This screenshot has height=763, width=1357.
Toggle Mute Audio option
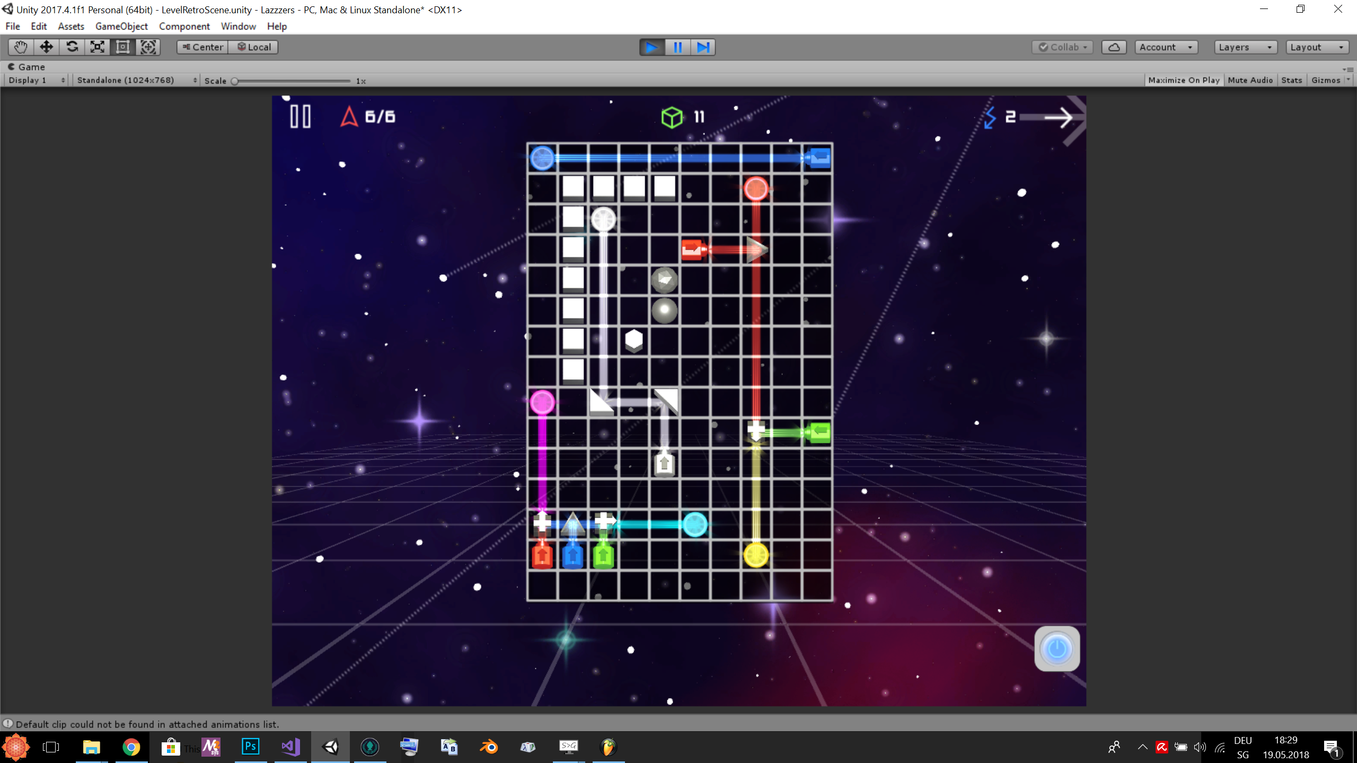[x=1249, y=80]
